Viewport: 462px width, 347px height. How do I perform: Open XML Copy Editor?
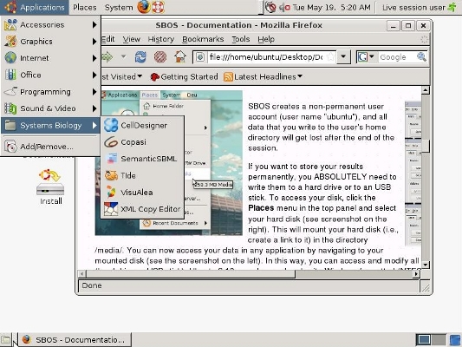pos(142,209)
